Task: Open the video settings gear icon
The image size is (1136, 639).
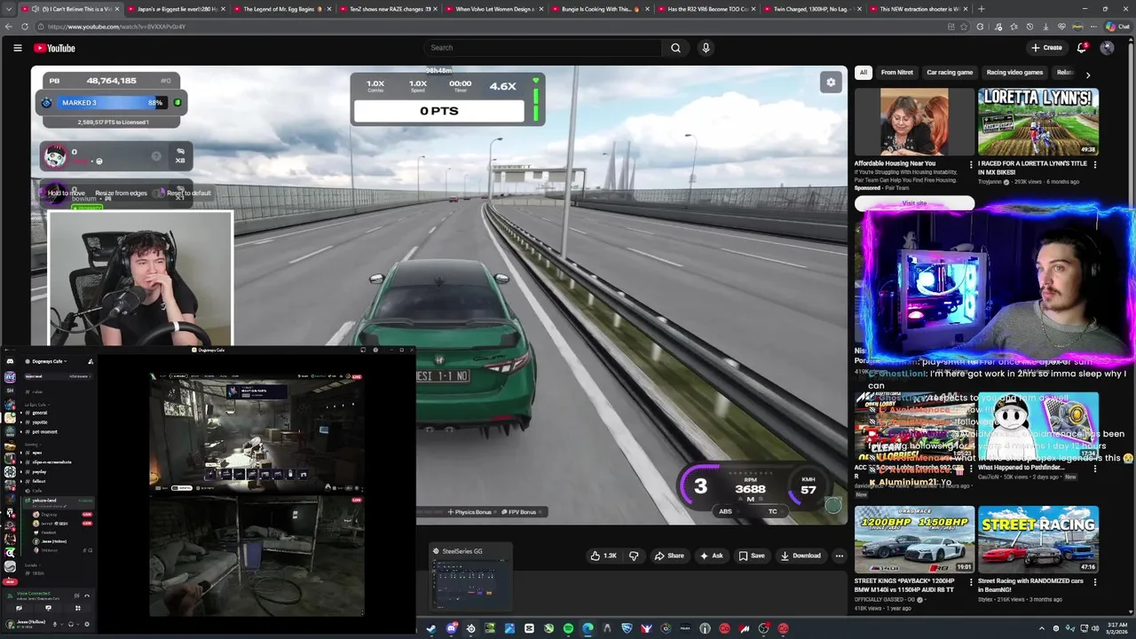Action: click(831, 82)
